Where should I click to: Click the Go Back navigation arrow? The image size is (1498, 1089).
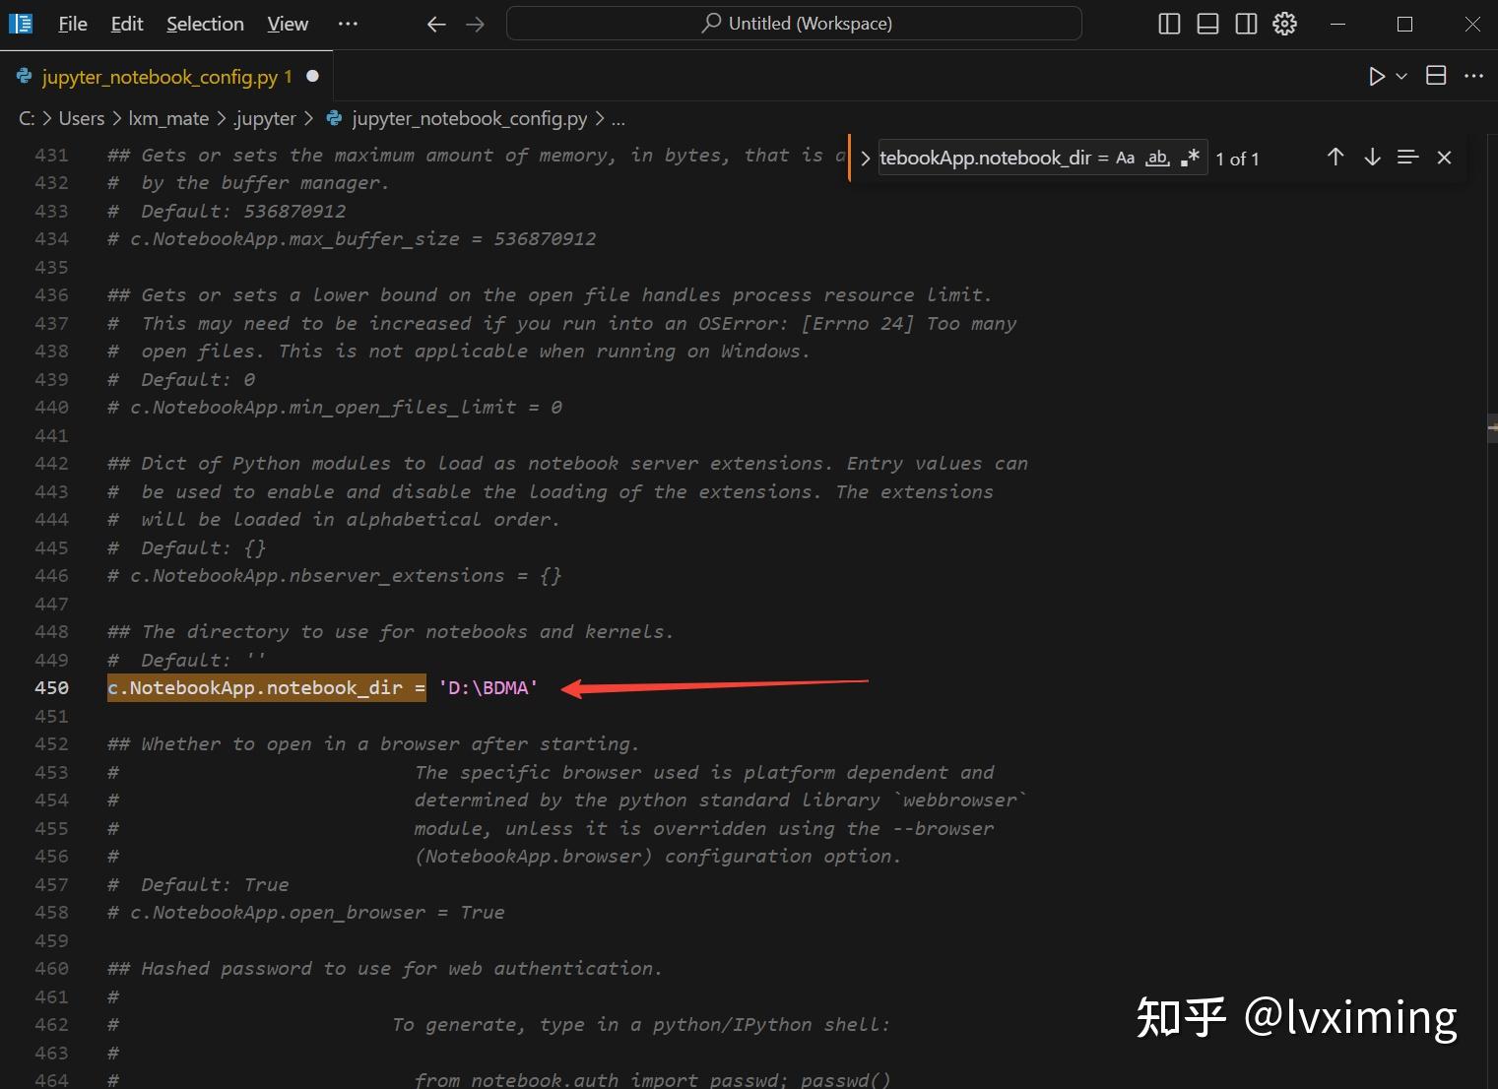(x=435, y=24)
